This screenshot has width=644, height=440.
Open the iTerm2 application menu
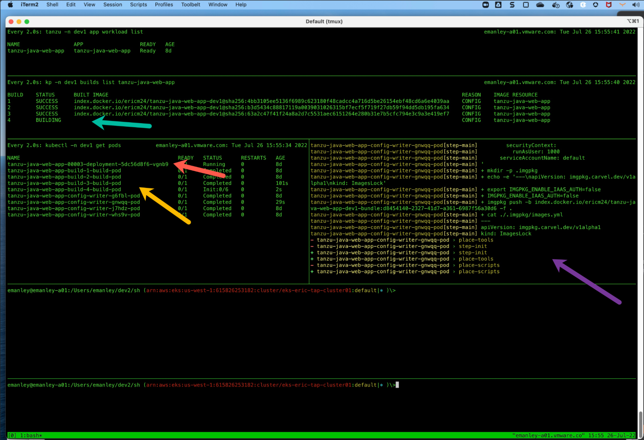(x=29, y=5)
